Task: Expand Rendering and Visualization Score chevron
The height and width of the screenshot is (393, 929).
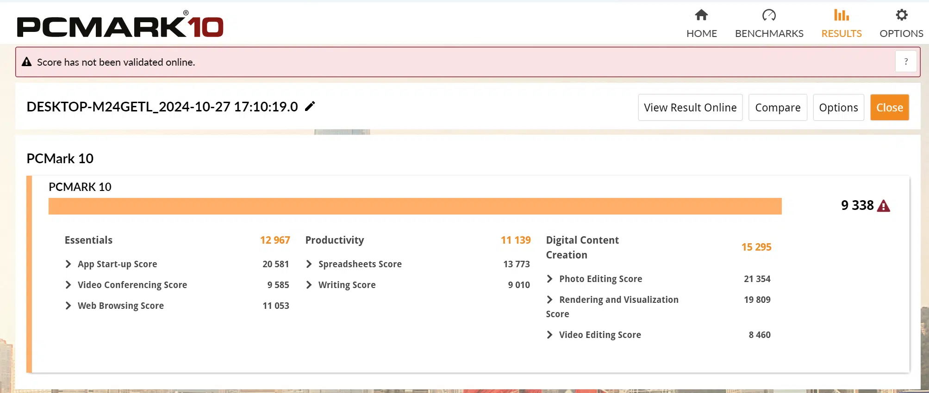Action: point(549,300)
